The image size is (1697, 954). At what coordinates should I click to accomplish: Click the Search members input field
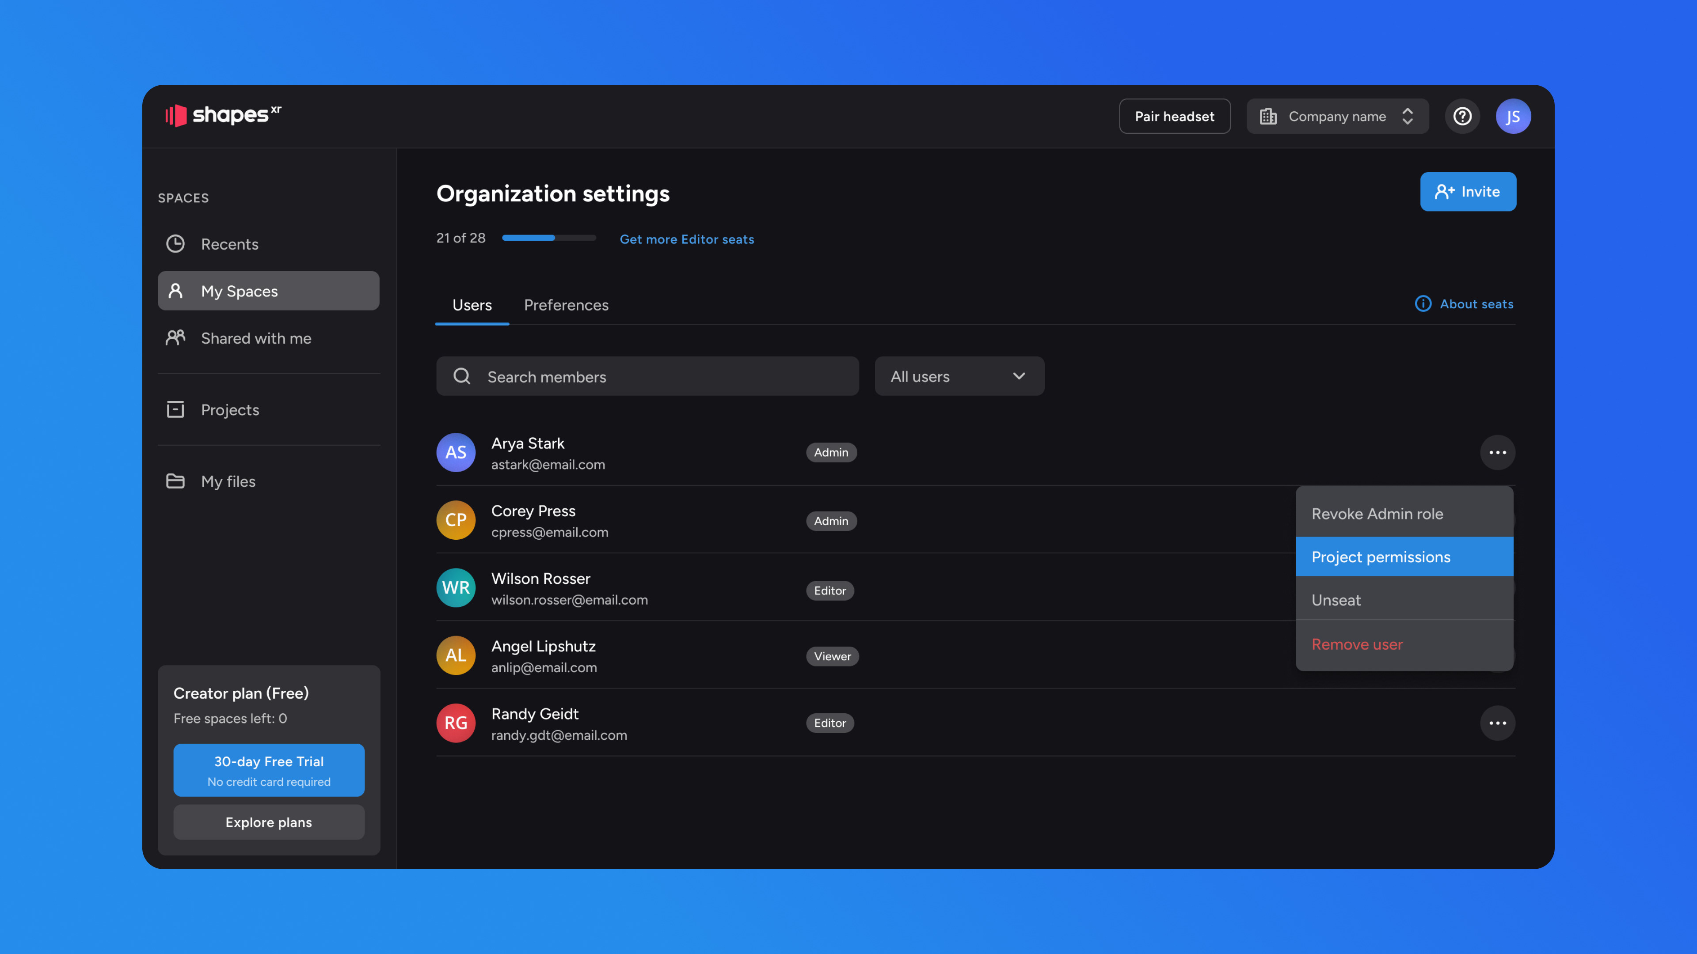click(x=647, y=376)
